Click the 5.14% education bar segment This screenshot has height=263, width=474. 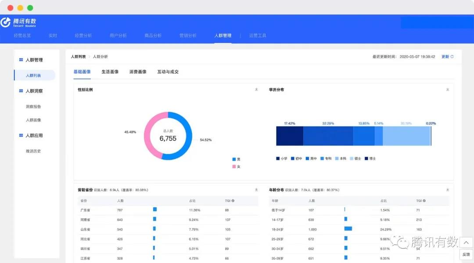click(379, 136)
